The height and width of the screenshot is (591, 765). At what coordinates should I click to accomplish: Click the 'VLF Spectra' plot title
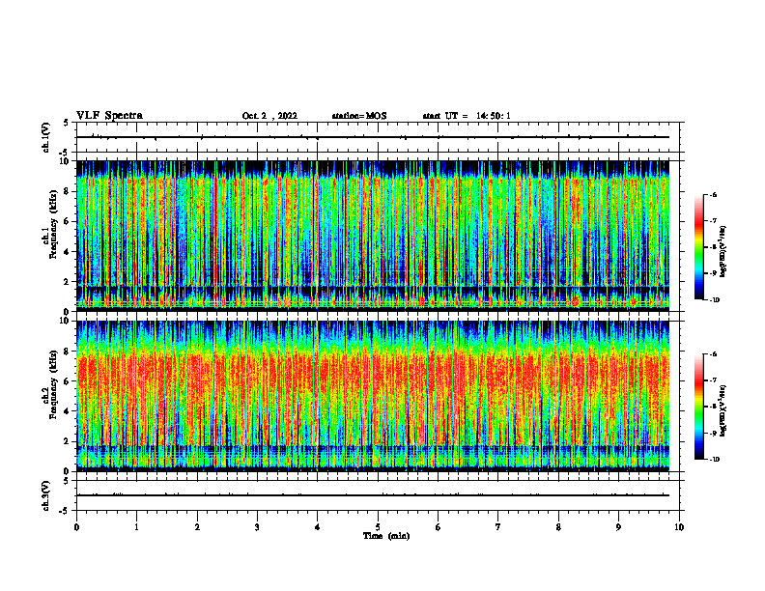pyautogui.click(x=109, y=116)
